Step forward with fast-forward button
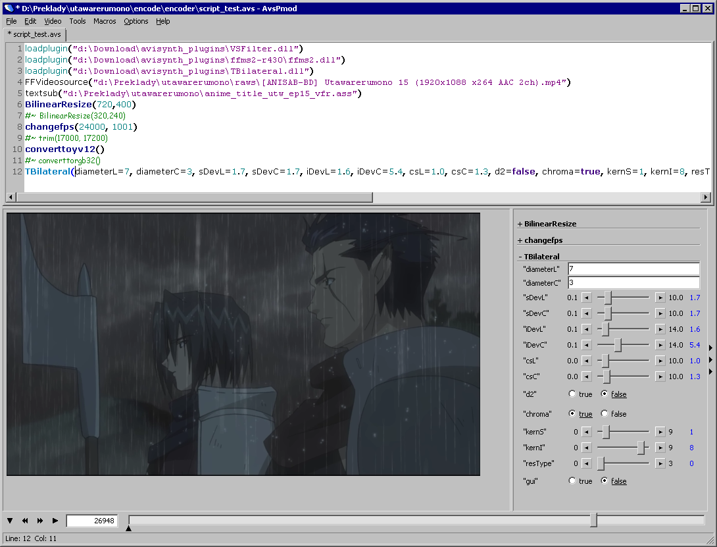The image size is (717, 547). click(40, 521)
